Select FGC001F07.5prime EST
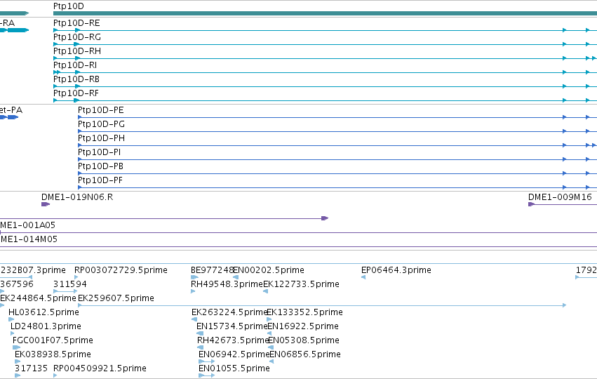597x379 pixels. (x=53, y=341)
